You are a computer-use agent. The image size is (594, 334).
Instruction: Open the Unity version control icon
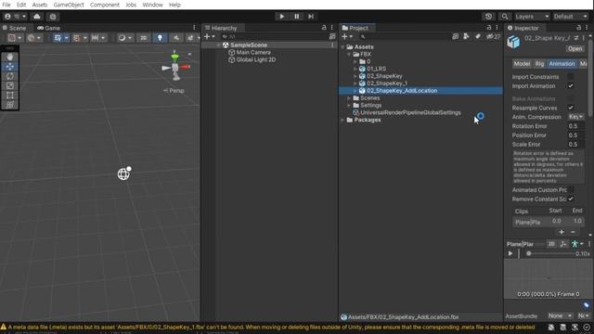tap(53, 17)
